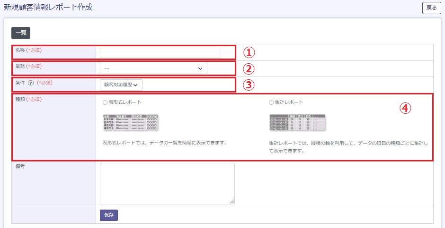Go to the 一覧 list view
445x228 pixels.
[x=21, y=33]
